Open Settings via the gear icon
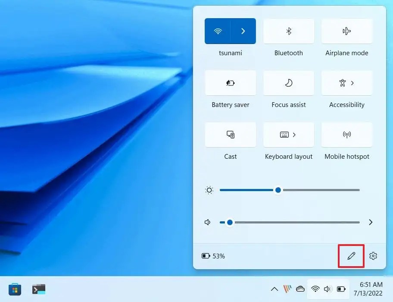Screen dimensions: 393x302 (x=373, y=256)
